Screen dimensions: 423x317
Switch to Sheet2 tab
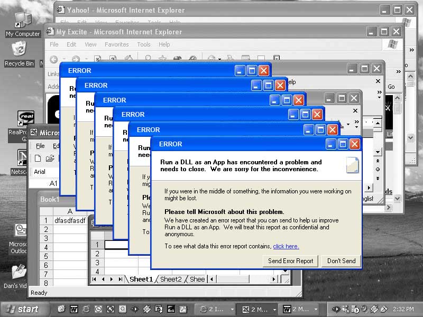pos(171,279)
